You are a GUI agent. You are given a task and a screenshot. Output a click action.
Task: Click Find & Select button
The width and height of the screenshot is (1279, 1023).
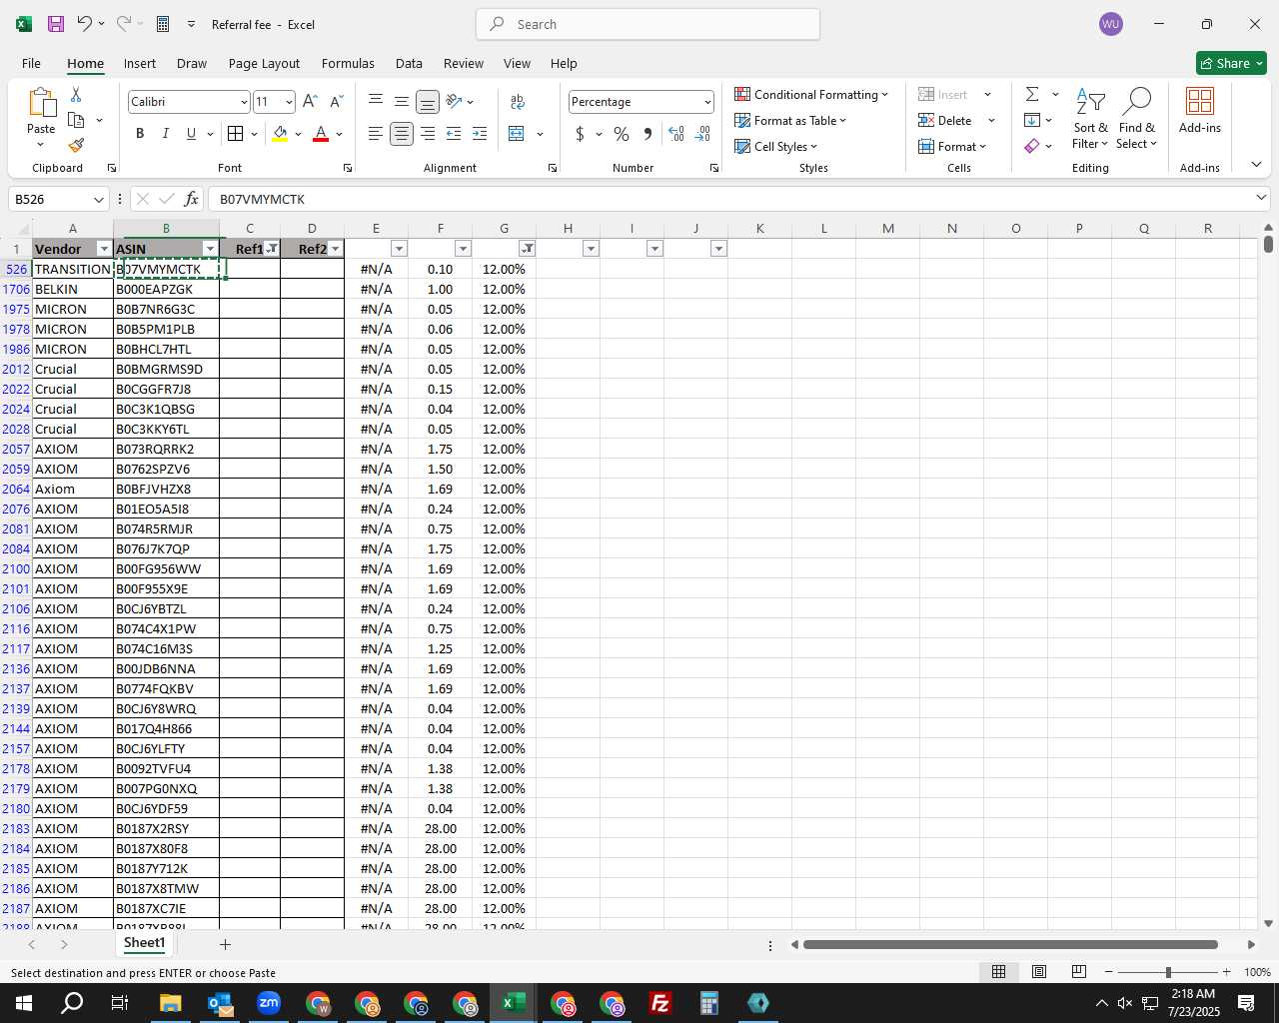coord(1137,117)
